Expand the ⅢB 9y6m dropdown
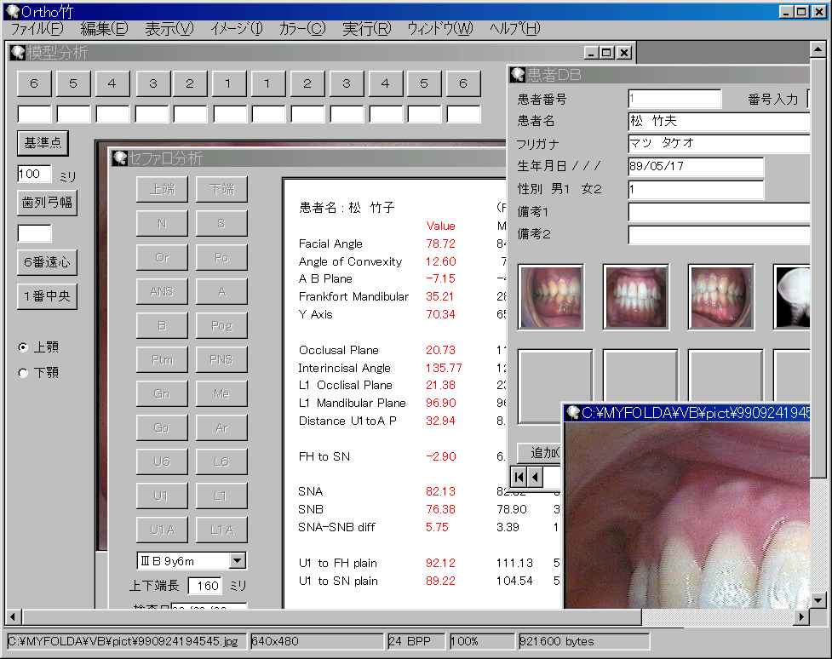This screenshot has height=659, width=832. [x=238, y=560]
